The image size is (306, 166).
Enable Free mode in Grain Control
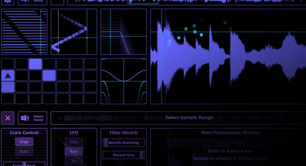(x=24, y=142)
